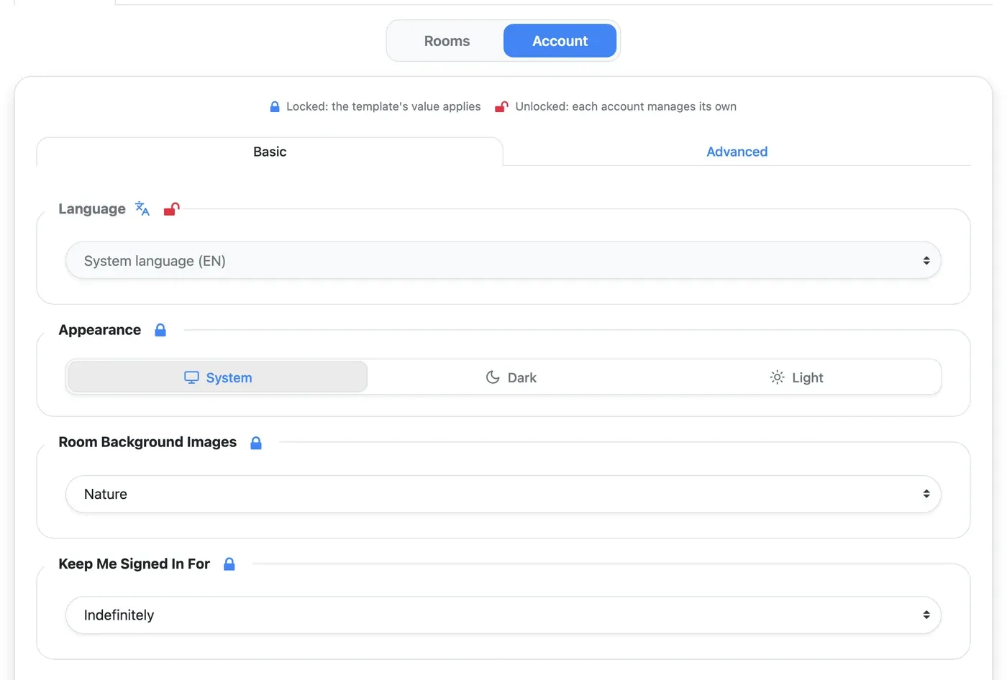This screenshot has height=680, width=1007.
Task: Toggle the Language unlocked padlock icon
Action: pyautogui.click(x=171, y=209)
